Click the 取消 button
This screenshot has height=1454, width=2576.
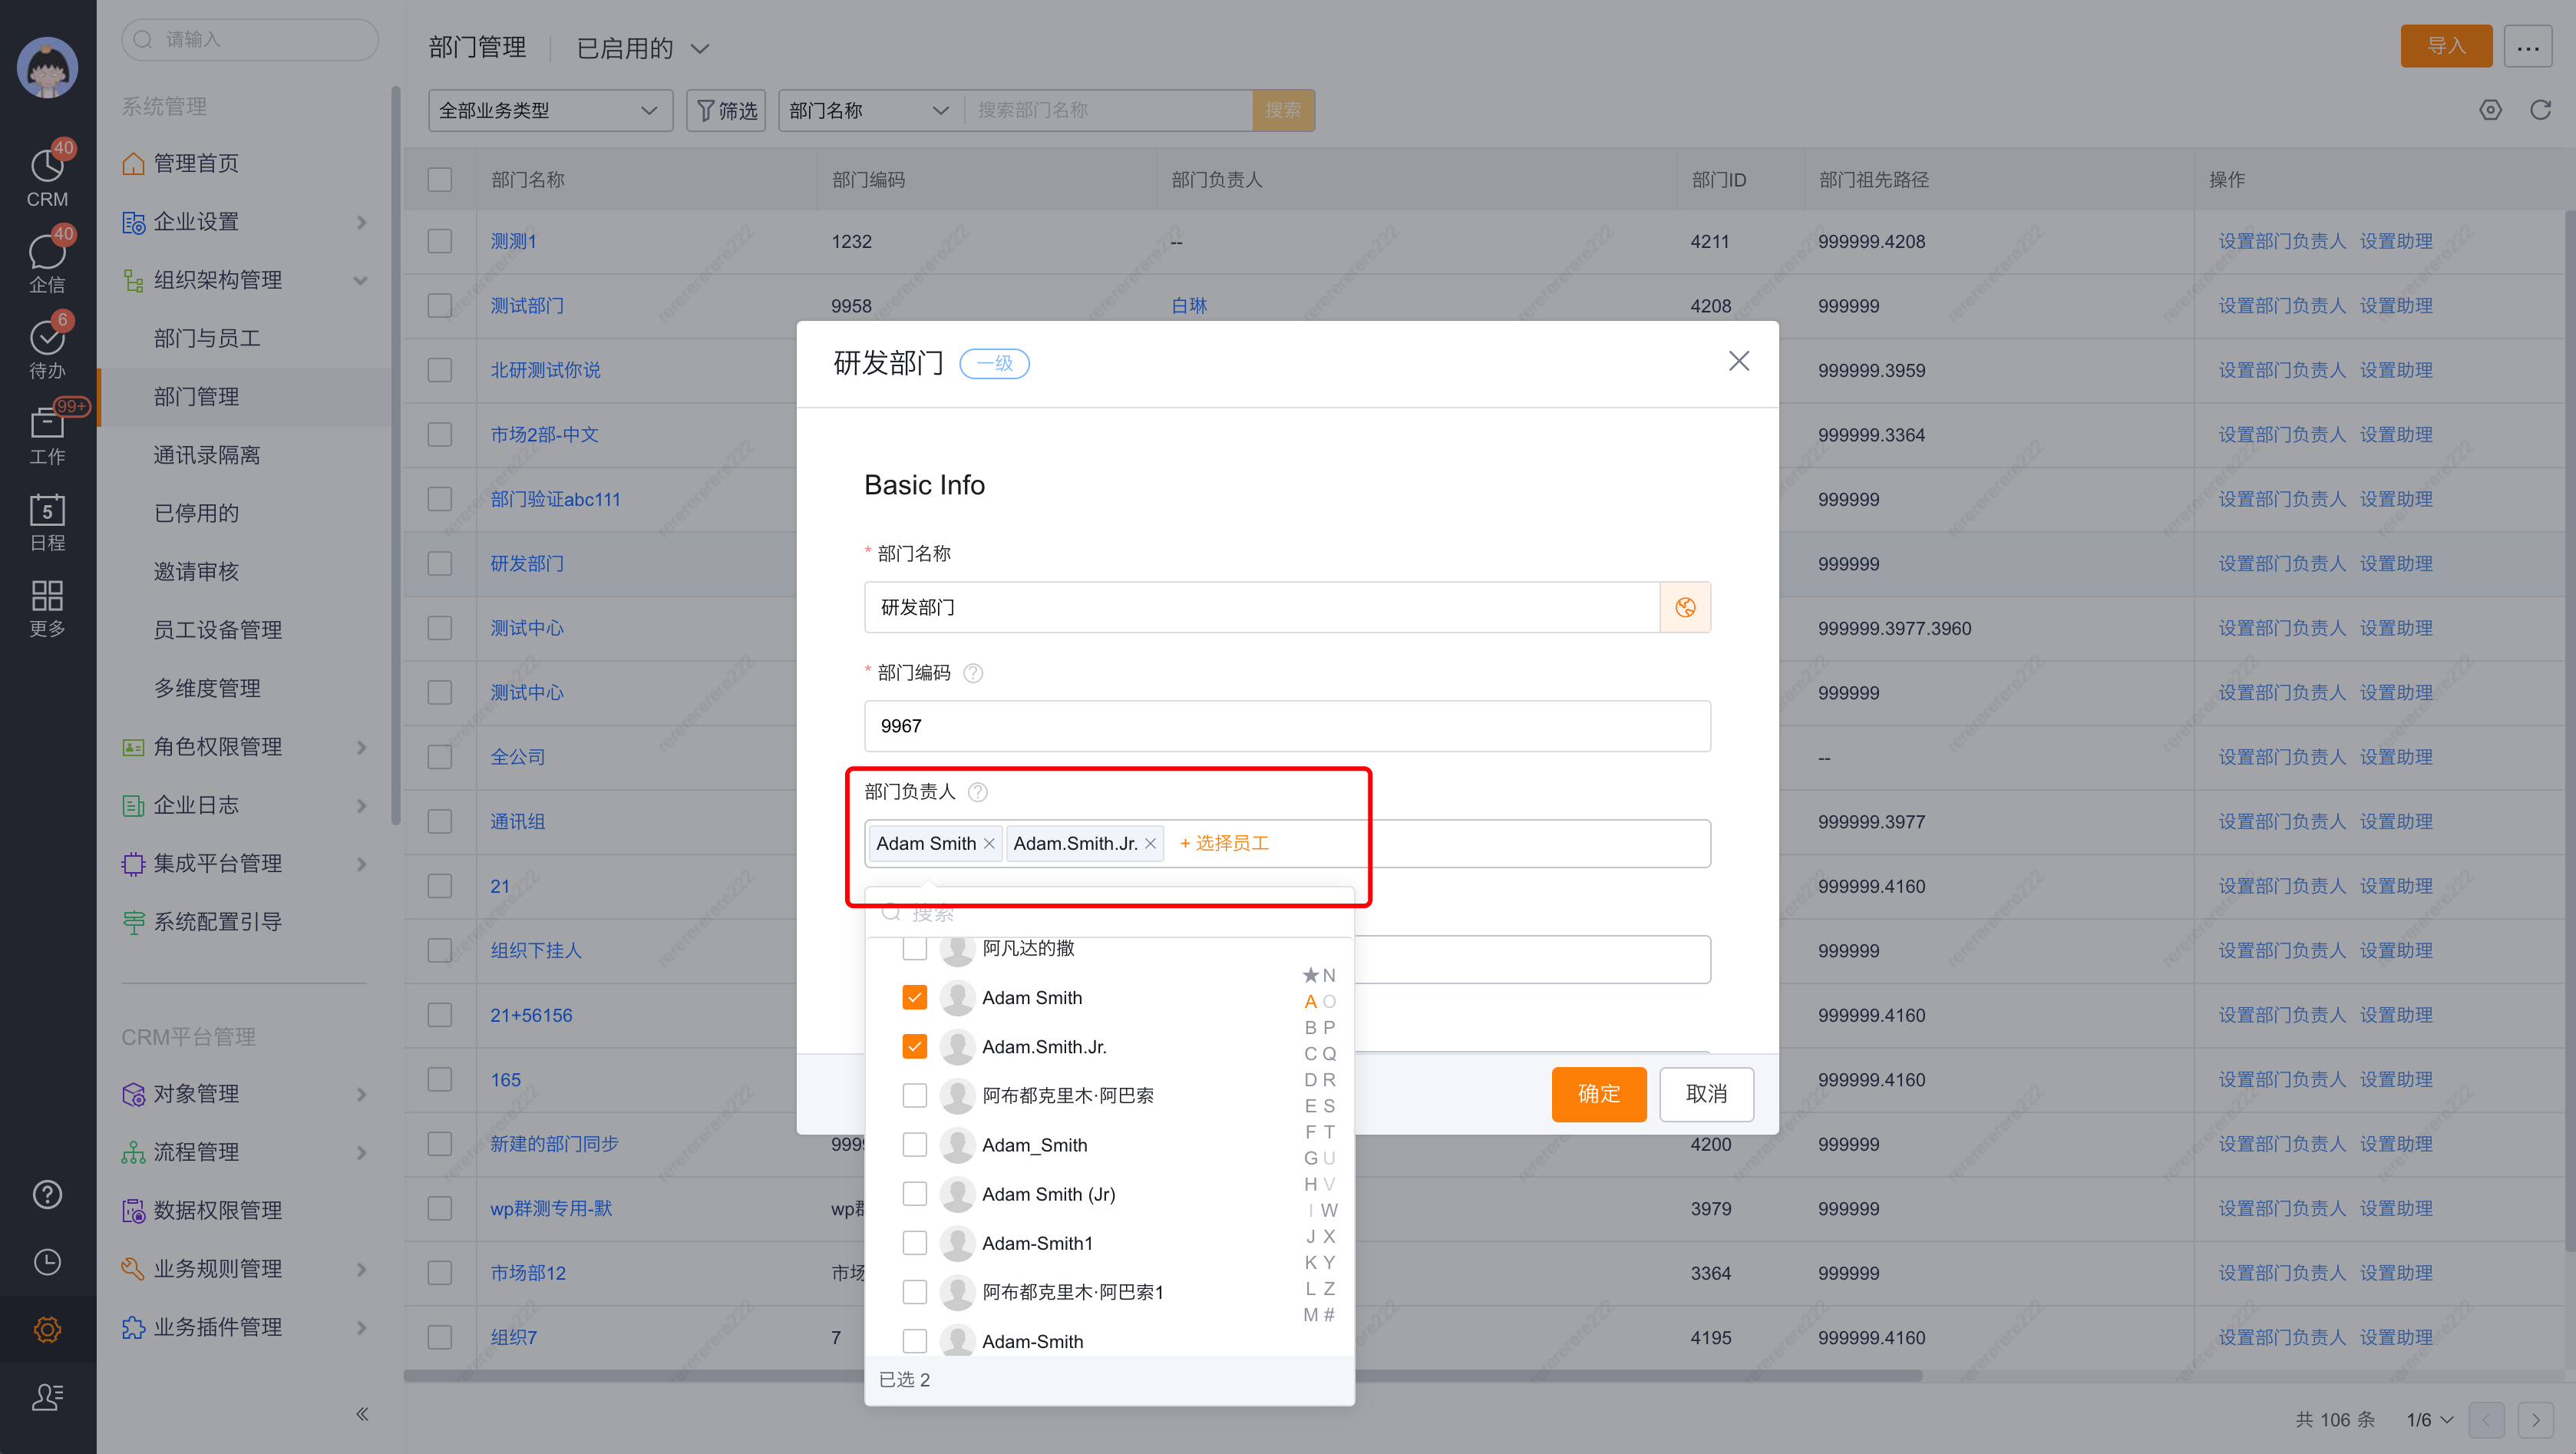(x=1706, y=1094)
